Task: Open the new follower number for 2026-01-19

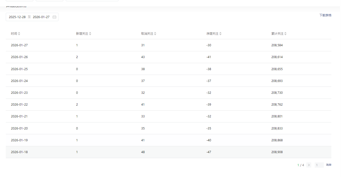Action: 77,140
